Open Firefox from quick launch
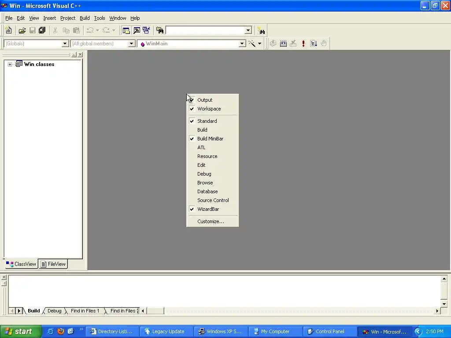This screenshot has height=338, width=451. tap(61, 331)
